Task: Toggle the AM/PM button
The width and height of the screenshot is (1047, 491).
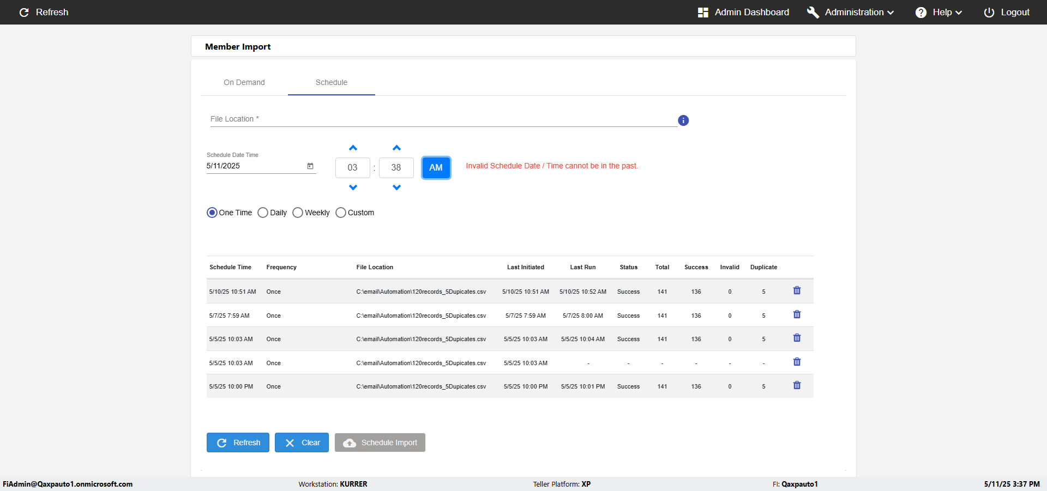Action: pyautogui.click(x=436, y=167)
